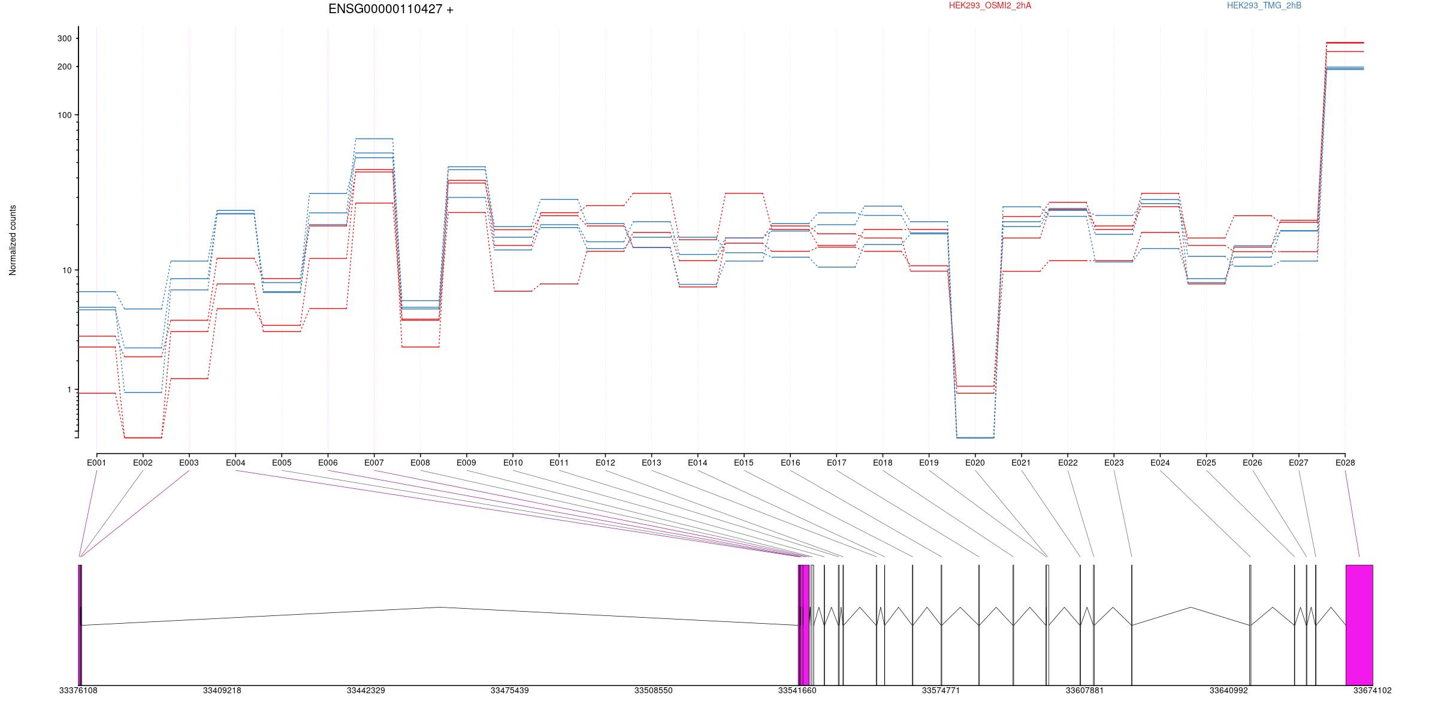
Task: Click the large magenta last exon block
Action: coord(1360,625)
